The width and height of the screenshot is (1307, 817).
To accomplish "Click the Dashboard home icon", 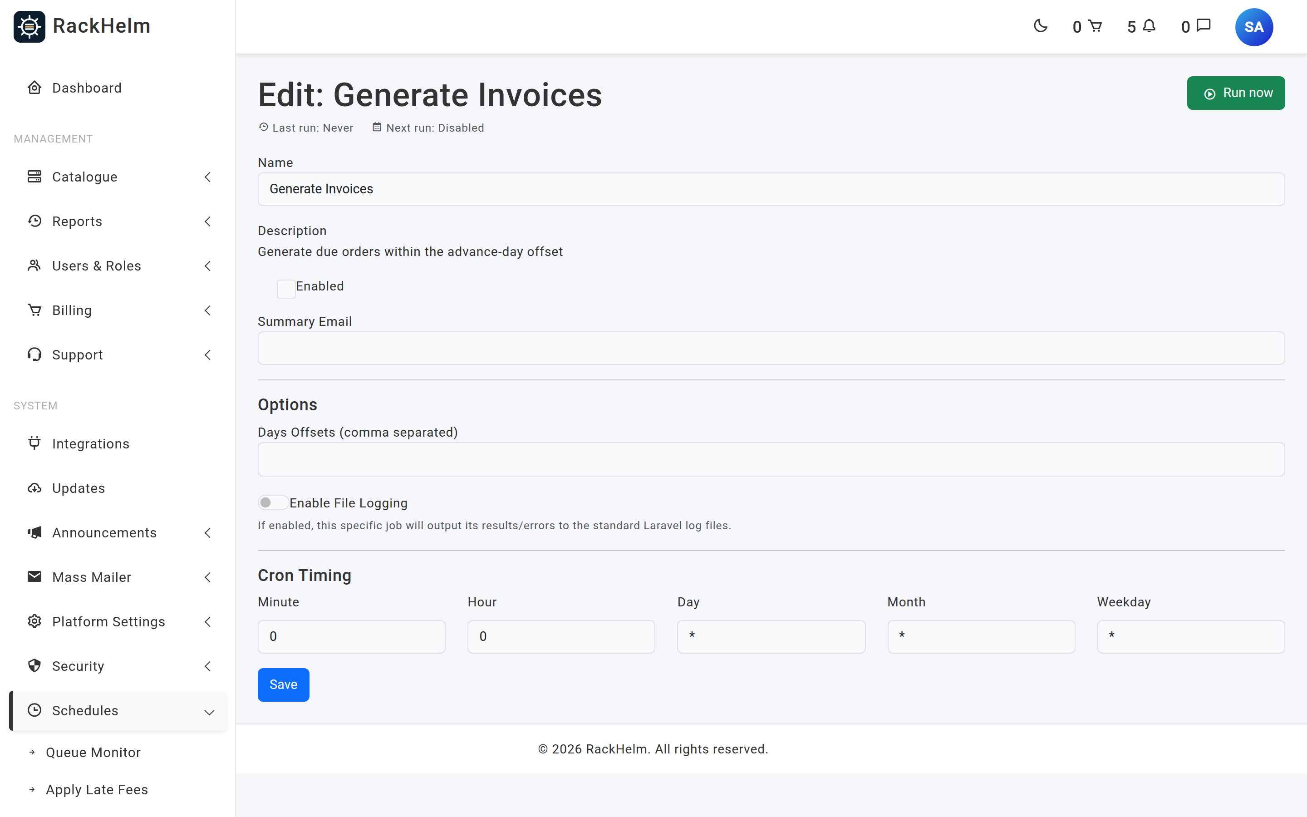I will pos(34,88).
